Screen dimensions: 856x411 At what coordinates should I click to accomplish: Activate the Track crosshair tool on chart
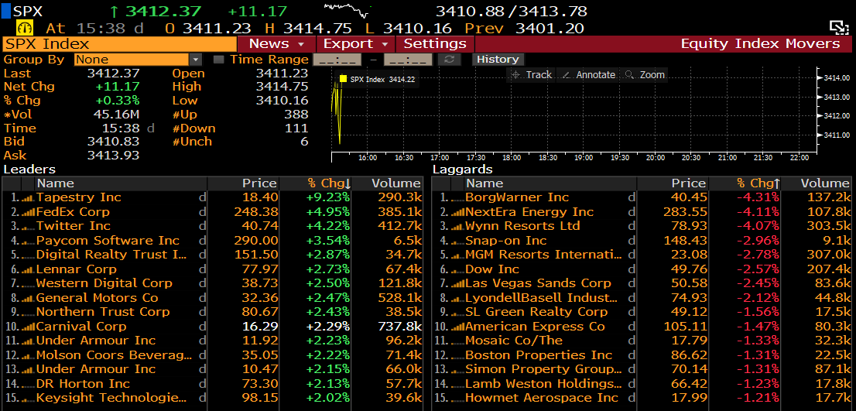(x=531, y=75)
